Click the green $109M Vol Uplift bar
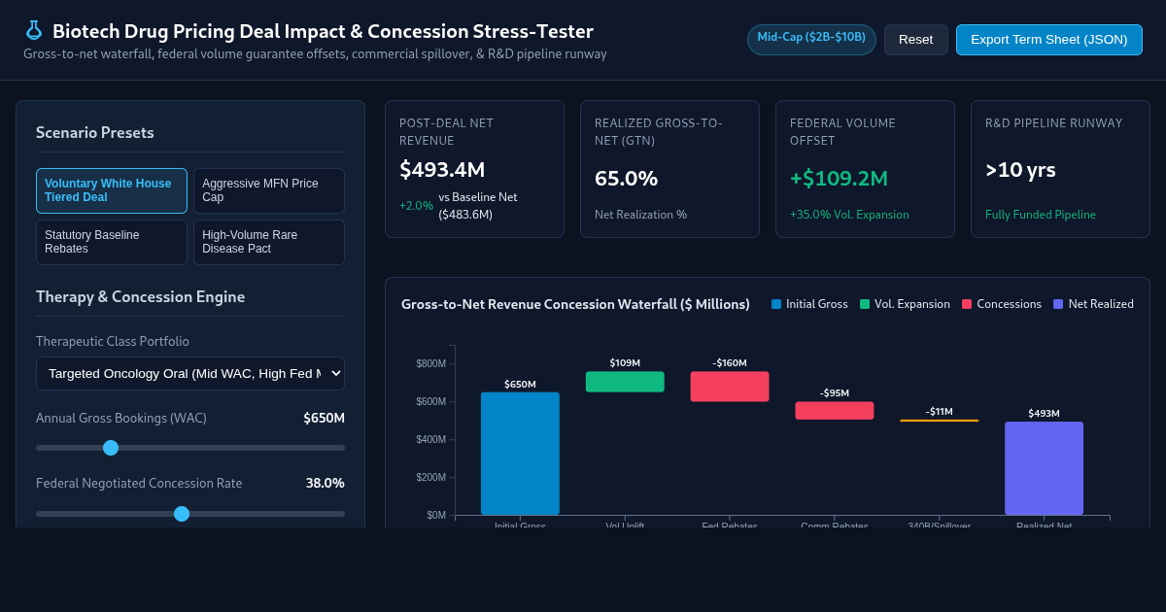 click(x=625, y=382)
